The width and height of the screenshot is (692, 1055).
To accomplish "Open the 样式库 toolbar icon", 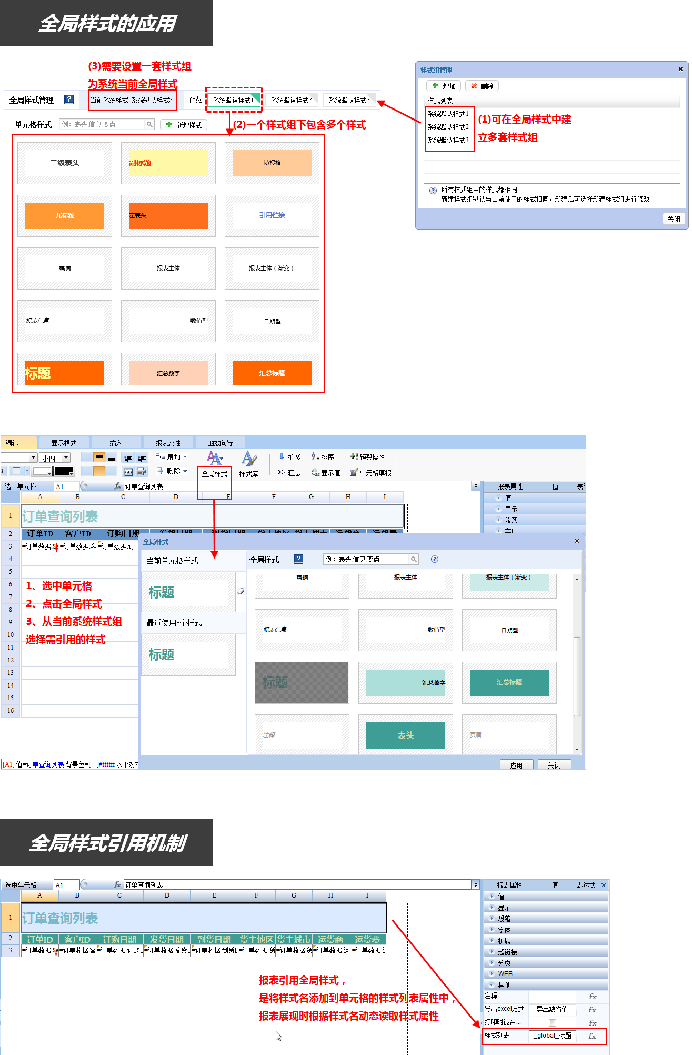I will point(248,464).
